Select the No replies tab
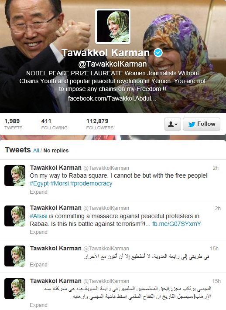226x310 pixels. point(56,151)
